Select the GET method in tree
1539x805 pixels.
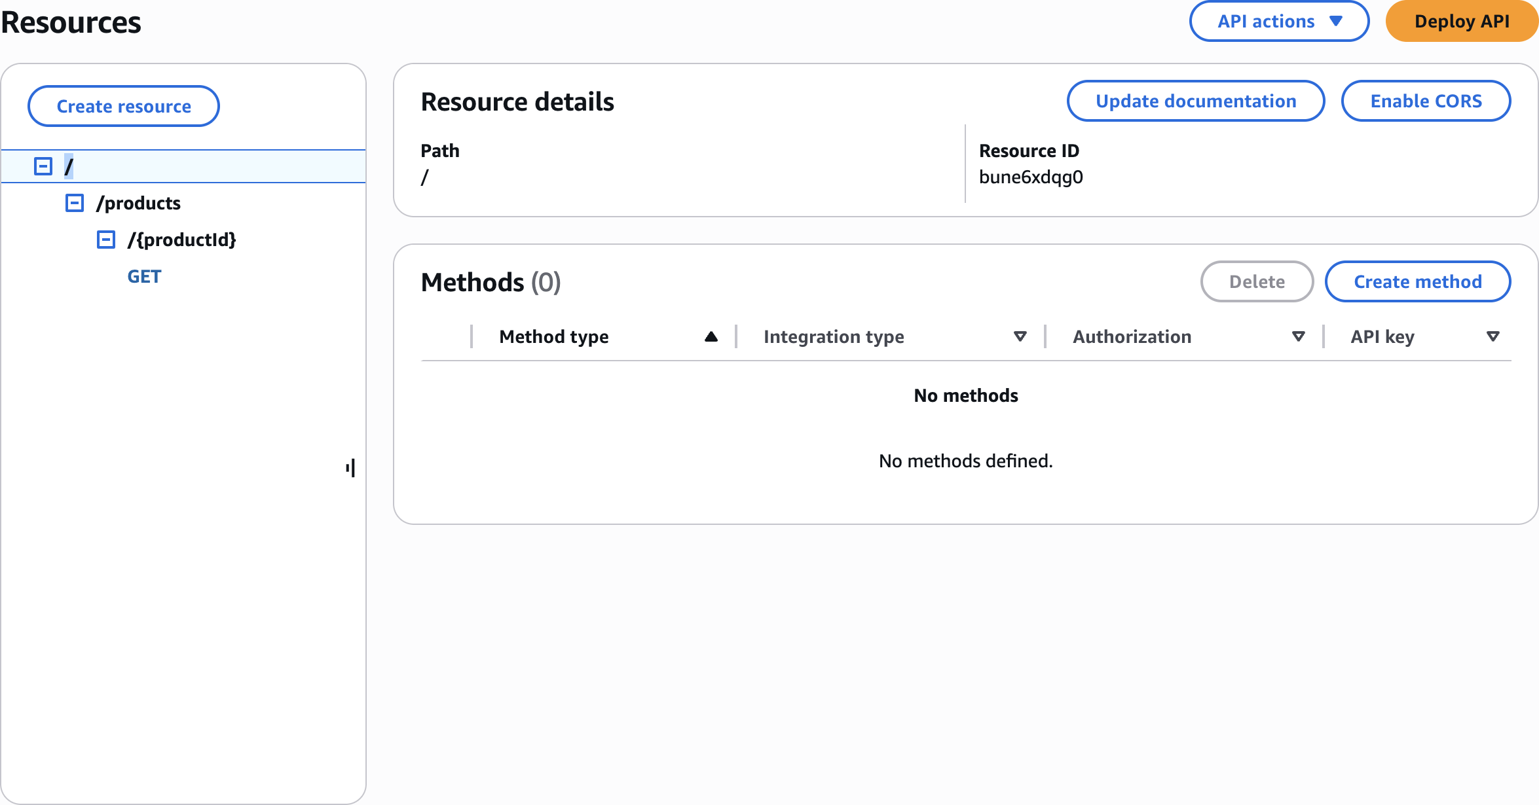144,277
